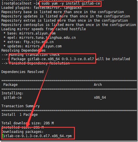Click the Transaction Summary heading

point(21,106)
